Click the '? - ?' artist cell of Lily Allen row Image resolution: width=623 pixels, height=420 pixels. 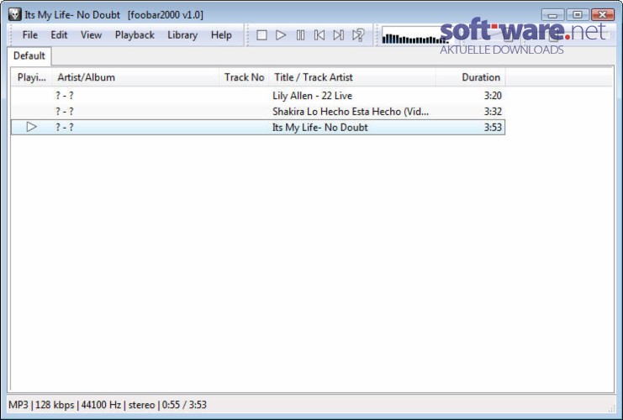tap(65, 96)
